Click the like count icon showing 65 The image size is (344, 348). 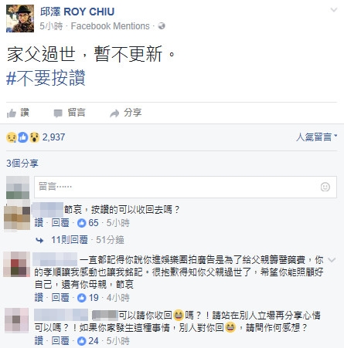pyautogui.click(x=82, y=223)
